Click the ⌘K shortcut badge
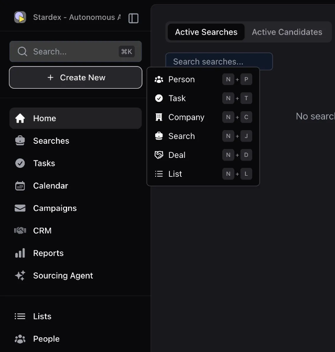 126,51
